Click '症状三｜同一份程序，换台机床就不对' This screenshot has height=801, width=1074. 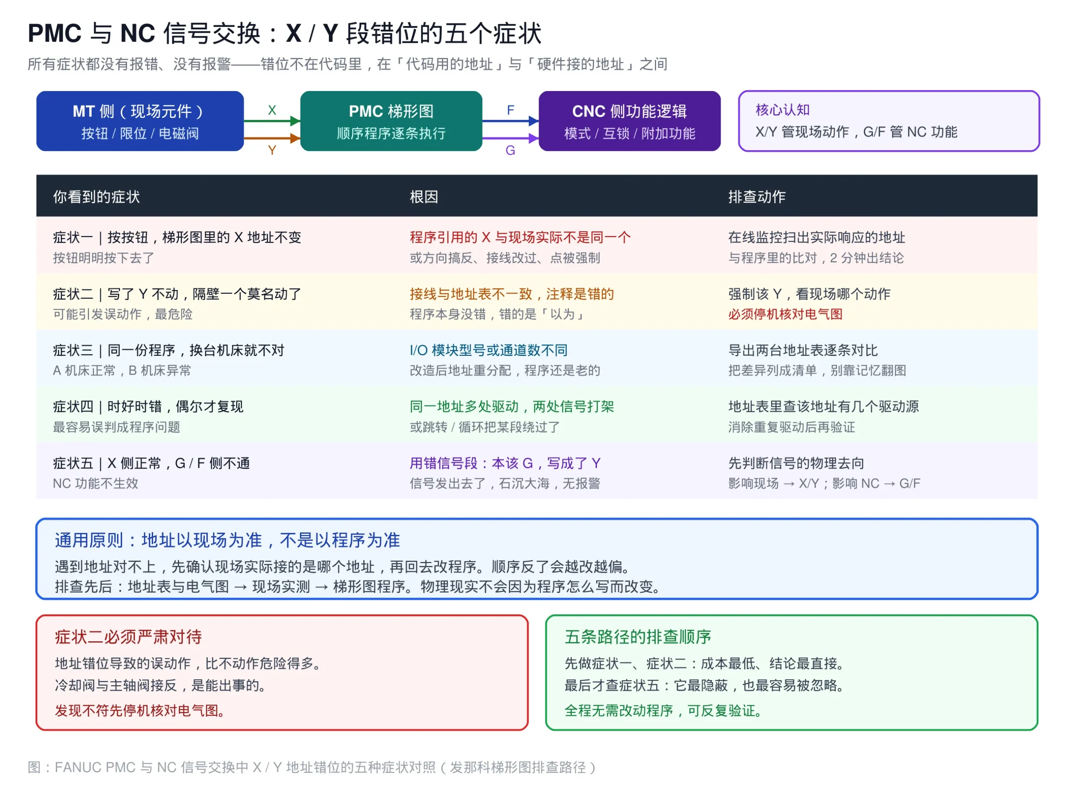168,350
